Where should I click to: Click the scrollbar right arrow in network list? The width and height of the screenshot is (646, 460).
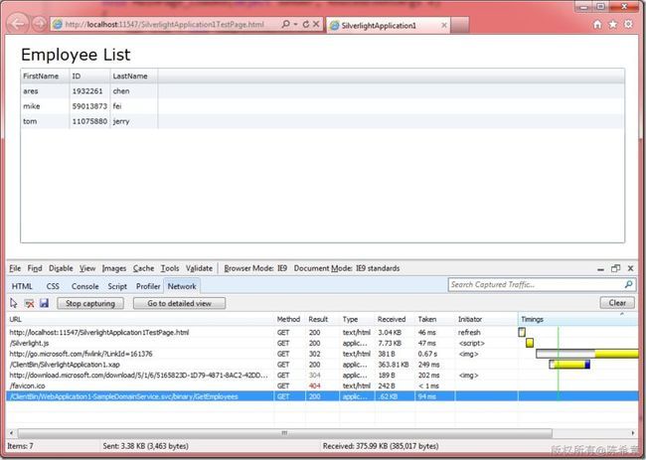pos(633,433)
